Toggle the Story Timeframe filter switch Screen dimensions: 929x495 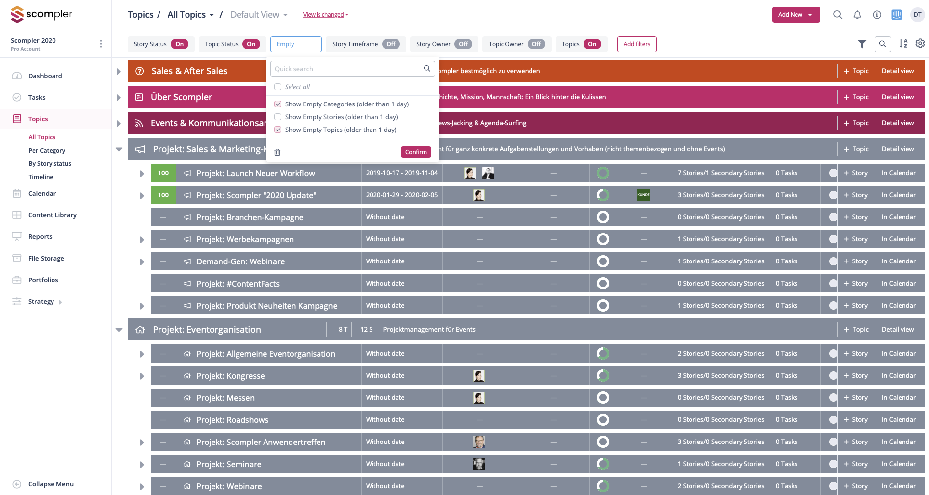tap(391, 44)
